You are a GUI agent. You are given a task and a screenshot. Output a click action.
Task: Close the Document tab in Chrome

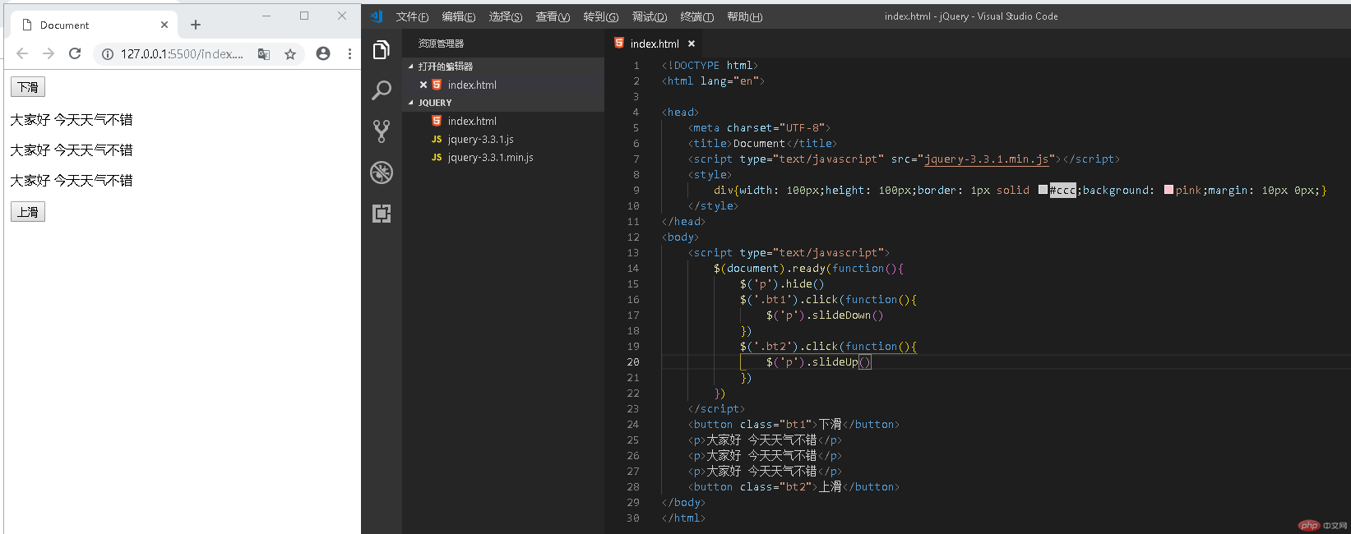[164, 25]
